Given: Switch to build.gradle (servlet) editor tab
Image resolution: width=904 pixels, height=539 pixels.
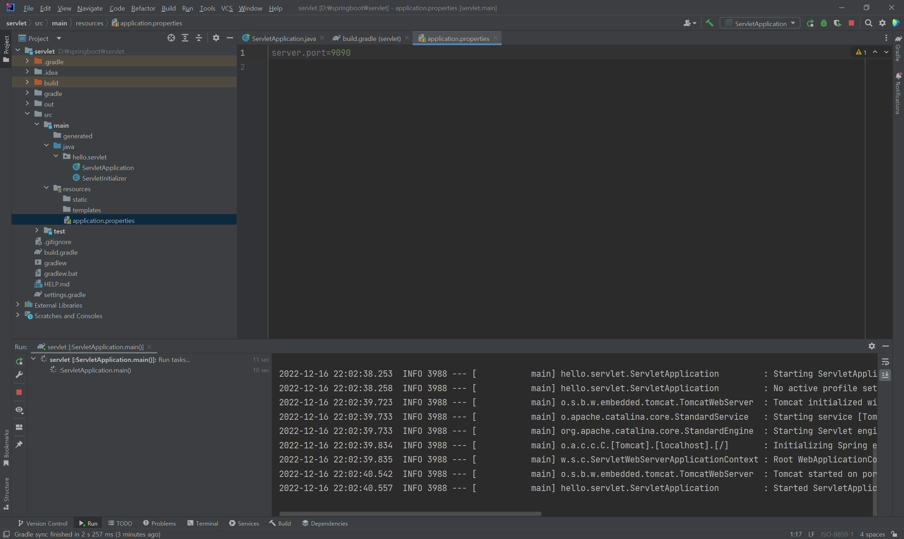Looking at the screenshot, I should 371,38.
